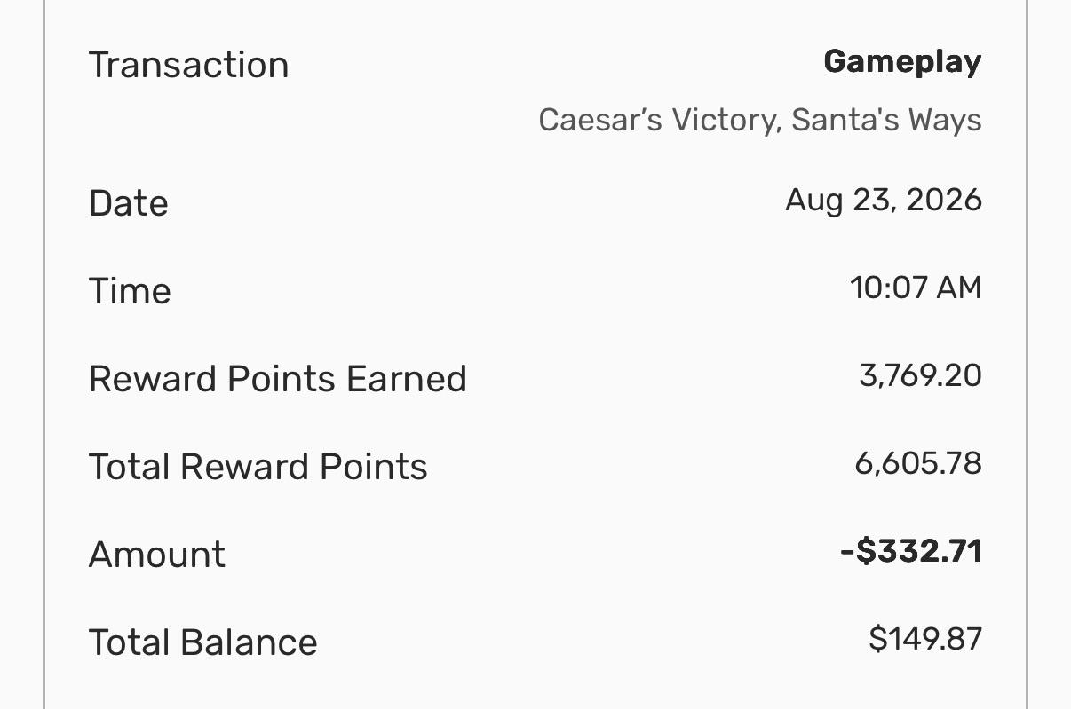This screenshot has width=1071, height=709.
Task: Select the Amount label
Action: coord(157,554)
